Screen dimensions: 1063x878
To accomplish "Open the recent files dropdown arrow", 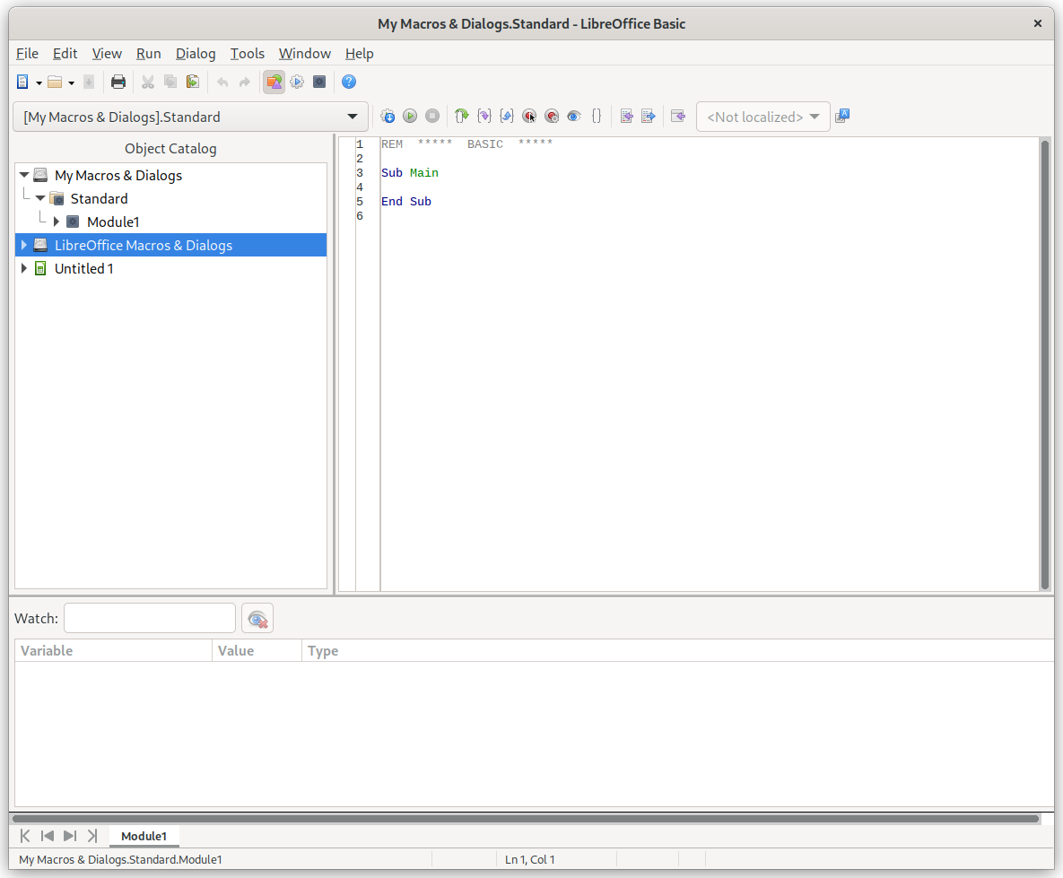I will (71, 83).
